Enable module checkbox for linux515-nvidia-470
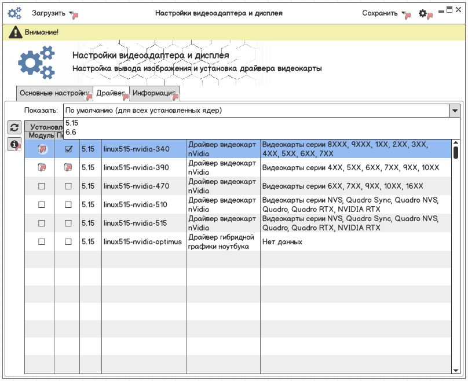This screenshot has height=381, width=468. 42,186
